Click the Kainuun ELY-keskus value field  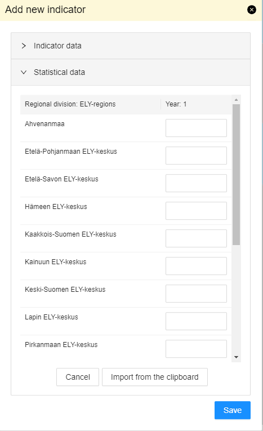(x=196, y=266)
